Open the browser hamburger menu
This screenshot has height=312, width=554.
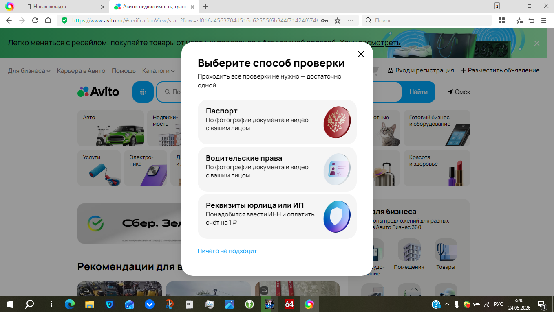[x=544, y=20]
